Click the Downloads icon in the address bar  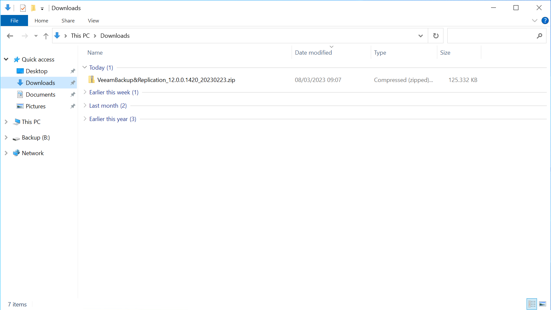click(x=57, y=35)
